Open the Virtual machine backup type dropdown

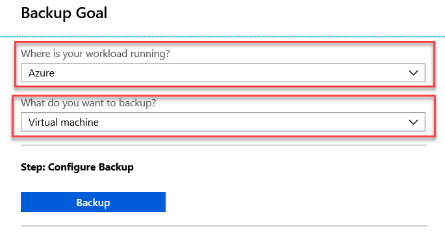coord(223,122)
